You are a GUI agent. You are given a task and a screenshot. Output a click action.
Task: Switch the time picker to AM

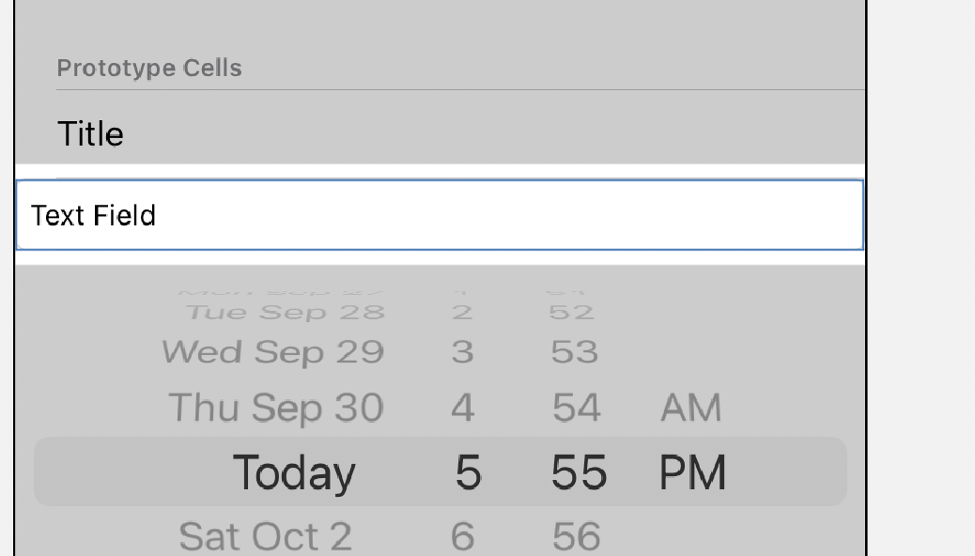[x=690, y=409]
